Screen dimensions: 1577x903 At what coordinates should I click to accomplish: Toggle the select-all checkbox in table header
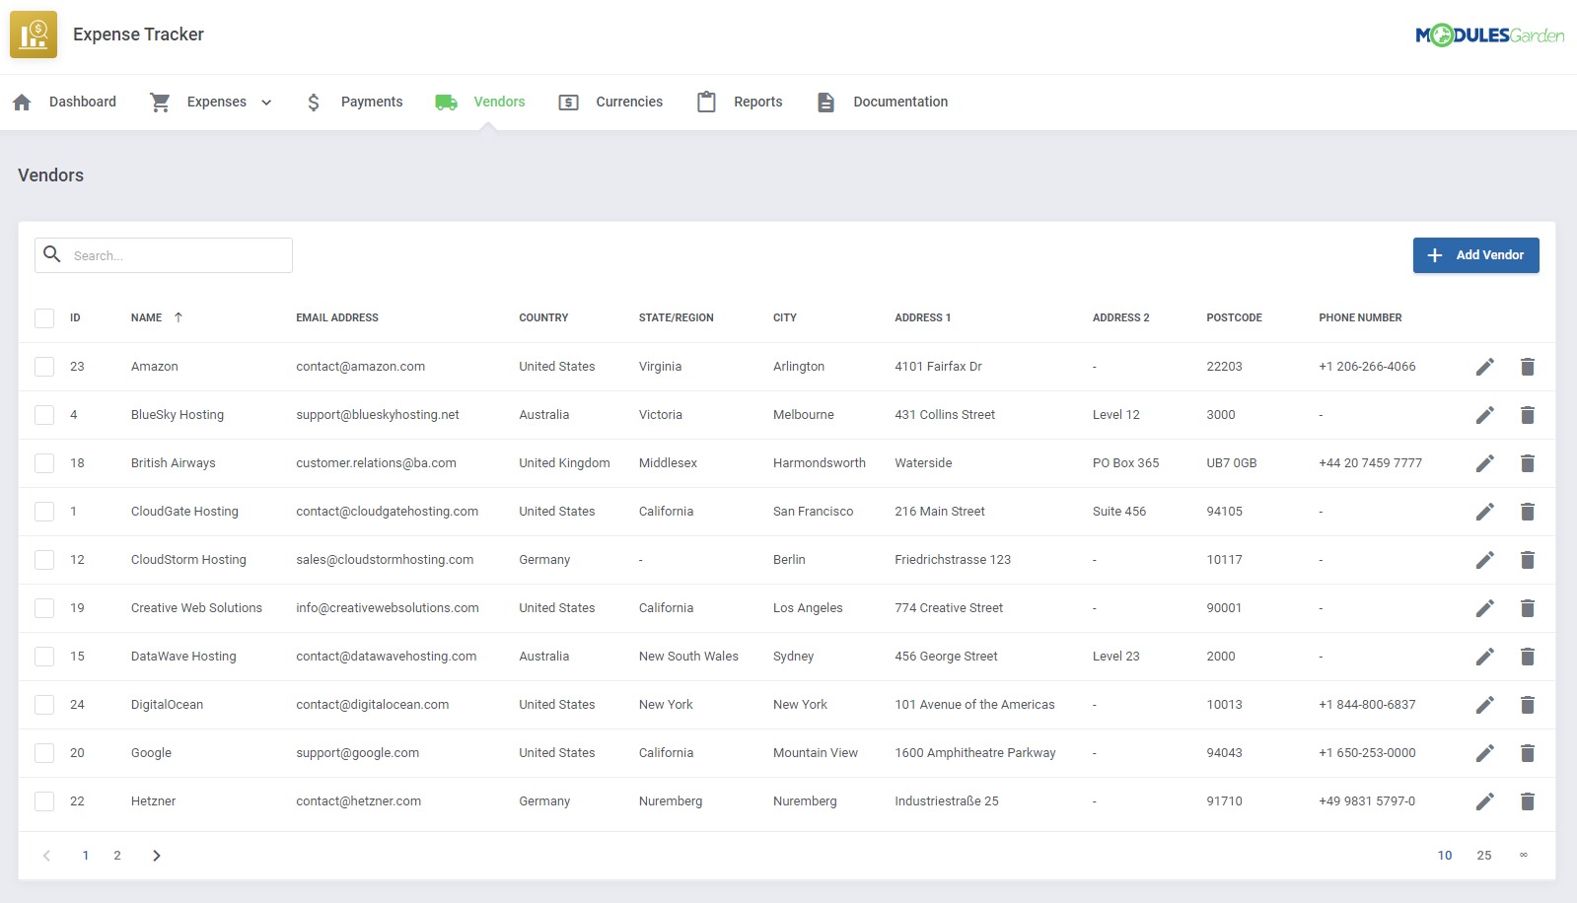point(44,318)
